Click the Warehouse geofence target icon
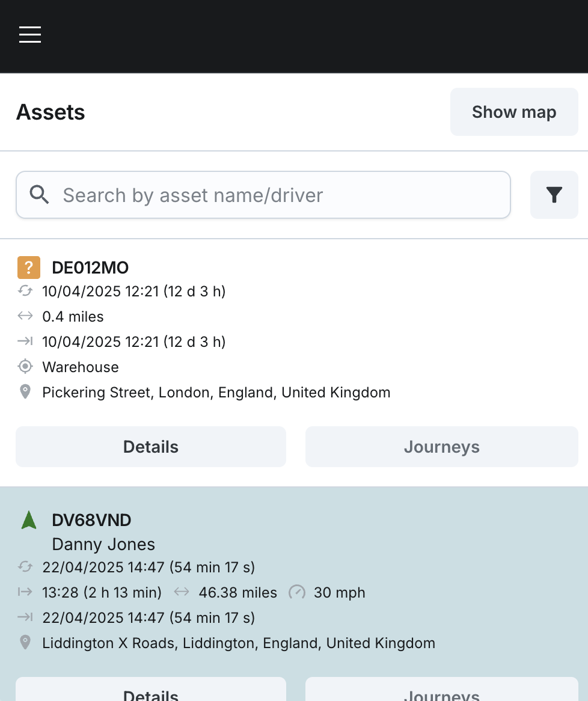588x701 pixels. coord(25,367)
